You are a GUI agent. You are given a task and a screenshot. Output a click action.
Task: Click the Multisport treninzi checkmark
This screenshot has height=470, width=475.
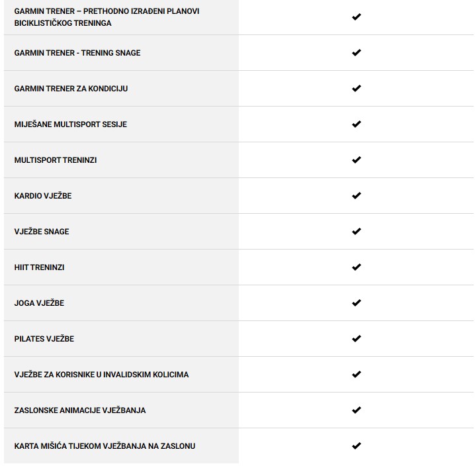coord(356,160)
